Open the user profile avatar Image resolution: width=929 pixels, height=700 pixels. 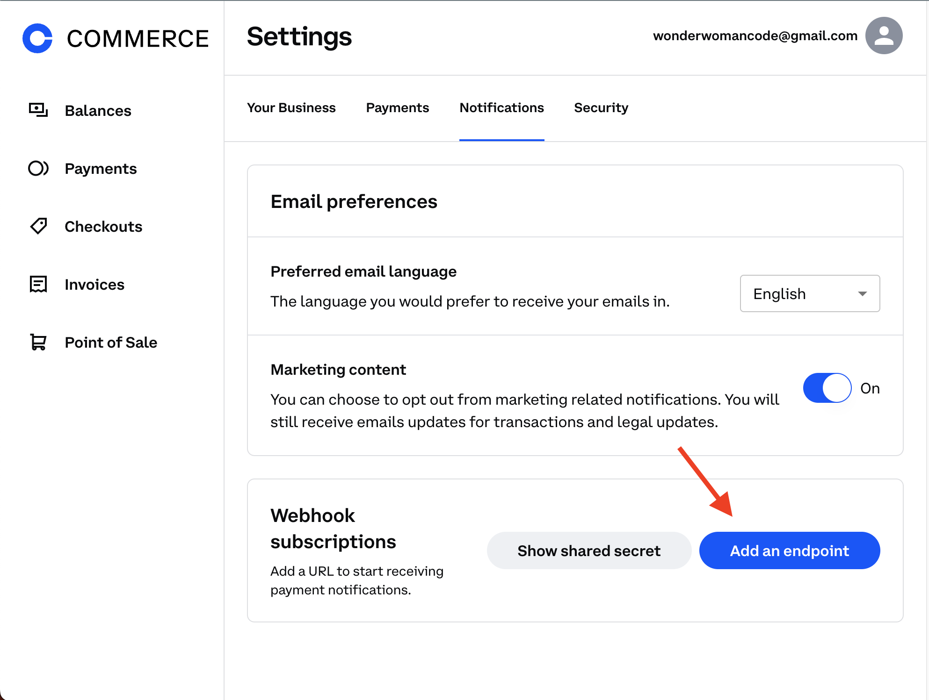pyautogui.click(x=884, y=36)
